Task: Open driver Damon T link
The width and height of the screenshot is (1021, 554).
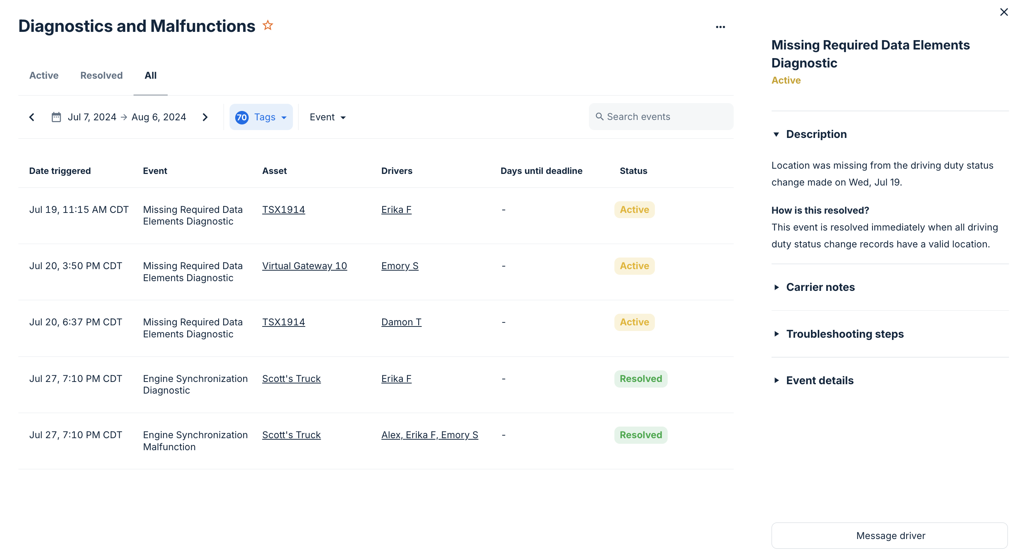Action: (401, 322)
